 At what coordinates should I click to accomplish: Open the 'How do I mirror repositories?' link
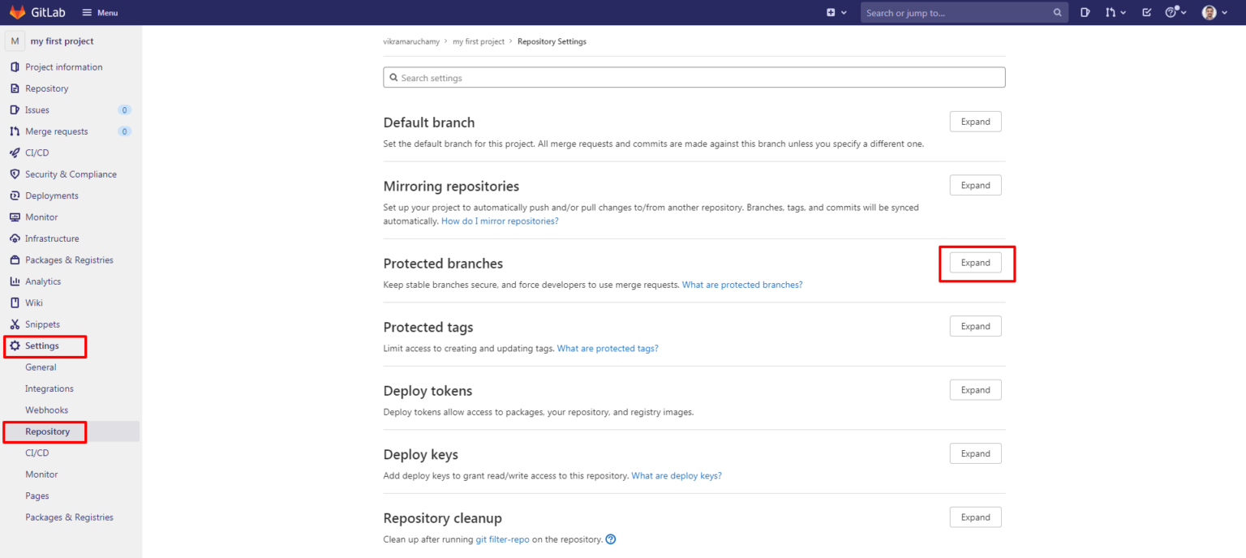coord(499,221)
